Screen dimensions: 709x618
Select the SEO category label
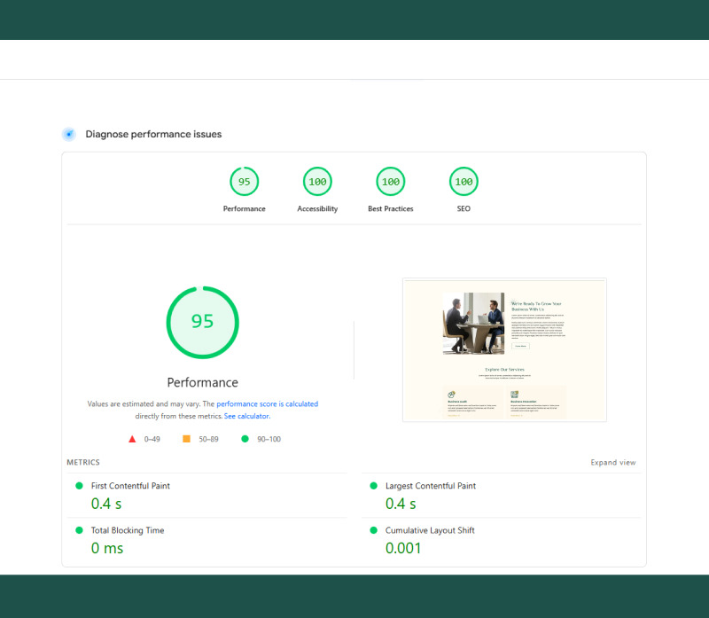463,208
